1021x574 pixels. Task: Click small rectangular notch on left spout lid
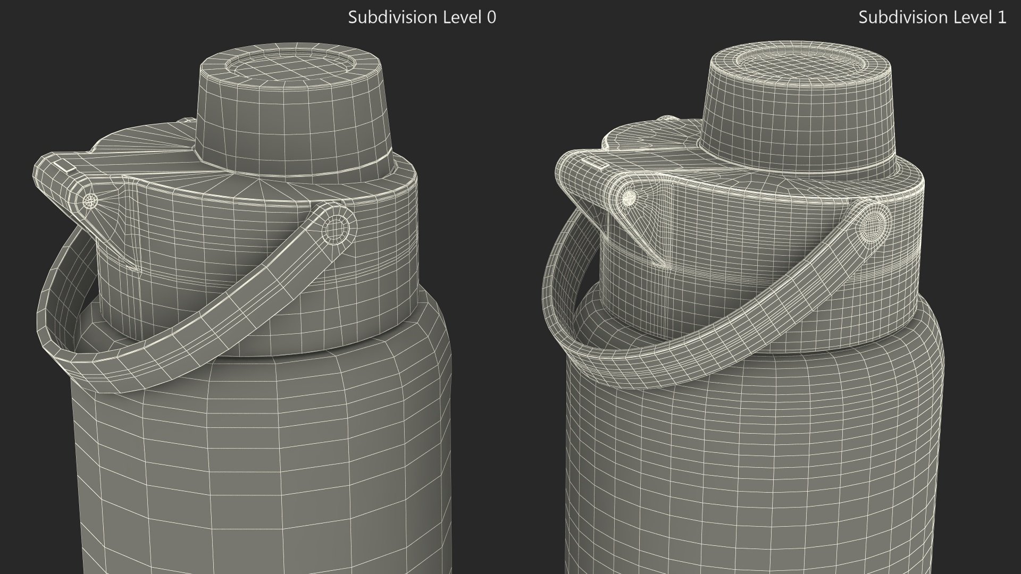[65, 166]
